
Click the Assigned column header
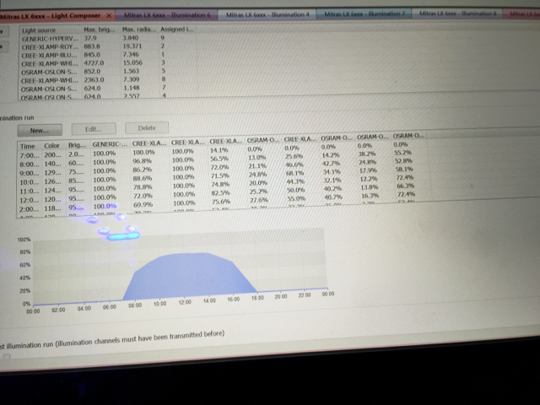pyautogui.click(x=175, y=30)
